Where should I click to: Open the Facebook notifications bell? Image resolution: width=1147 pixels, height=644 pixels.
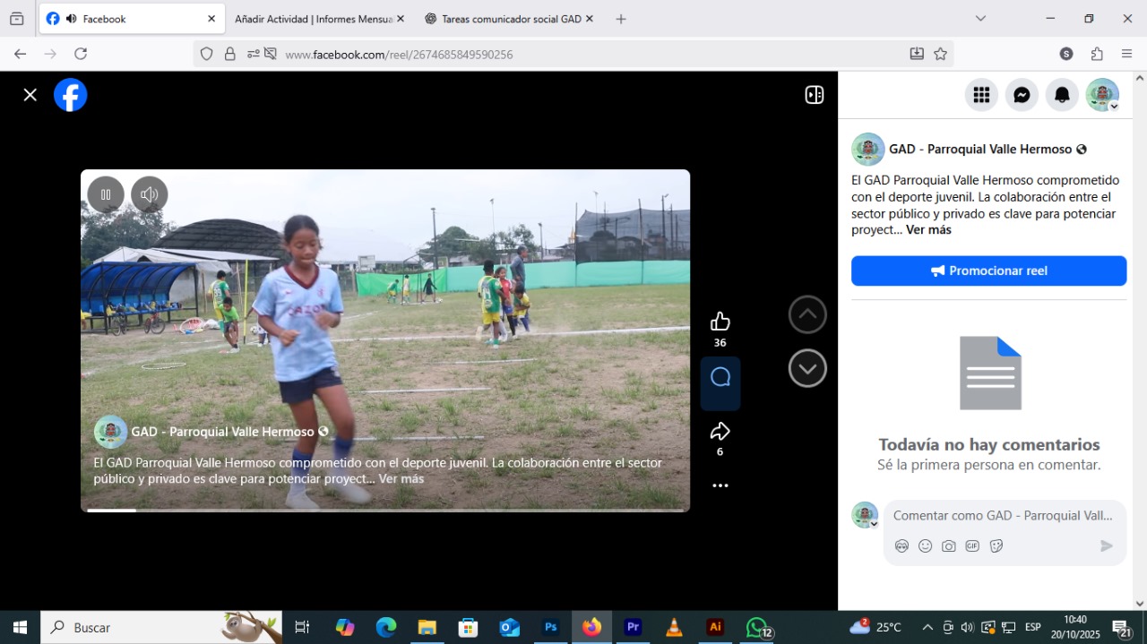(1062, 95)
